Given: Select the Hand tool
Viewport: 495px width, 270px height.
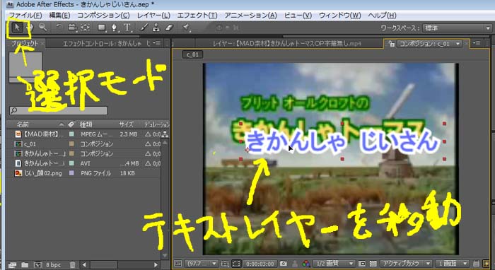Looking at the screenshot, I should 30,28.
